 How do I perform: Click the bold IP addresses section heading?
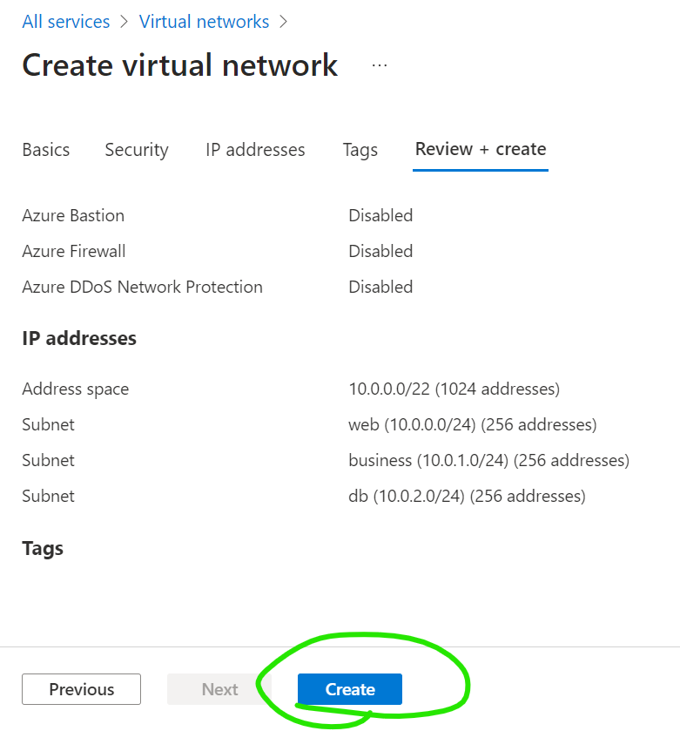click(79, 338)
